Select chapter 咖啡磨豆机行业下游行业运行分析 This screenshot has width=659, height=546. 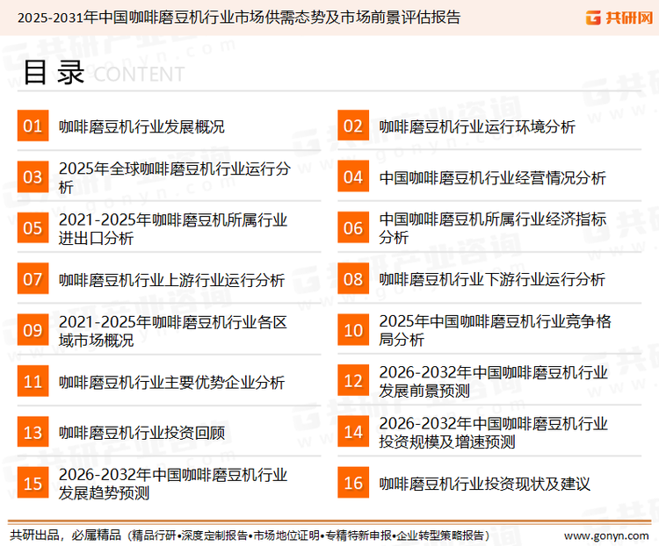click(492, 279)
